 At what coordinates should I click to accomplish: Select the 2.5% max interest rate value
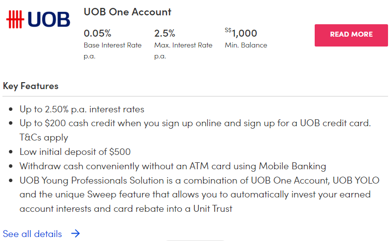coord(165,34)
